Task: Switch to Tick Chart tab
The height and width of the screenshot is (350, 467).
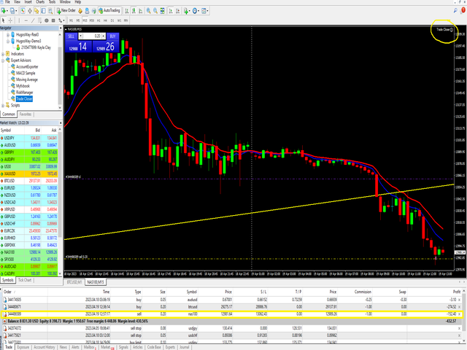Action: tap(25, 280)
